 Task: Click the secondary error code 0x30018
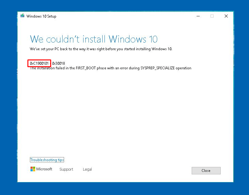click(x=59, y=63)
